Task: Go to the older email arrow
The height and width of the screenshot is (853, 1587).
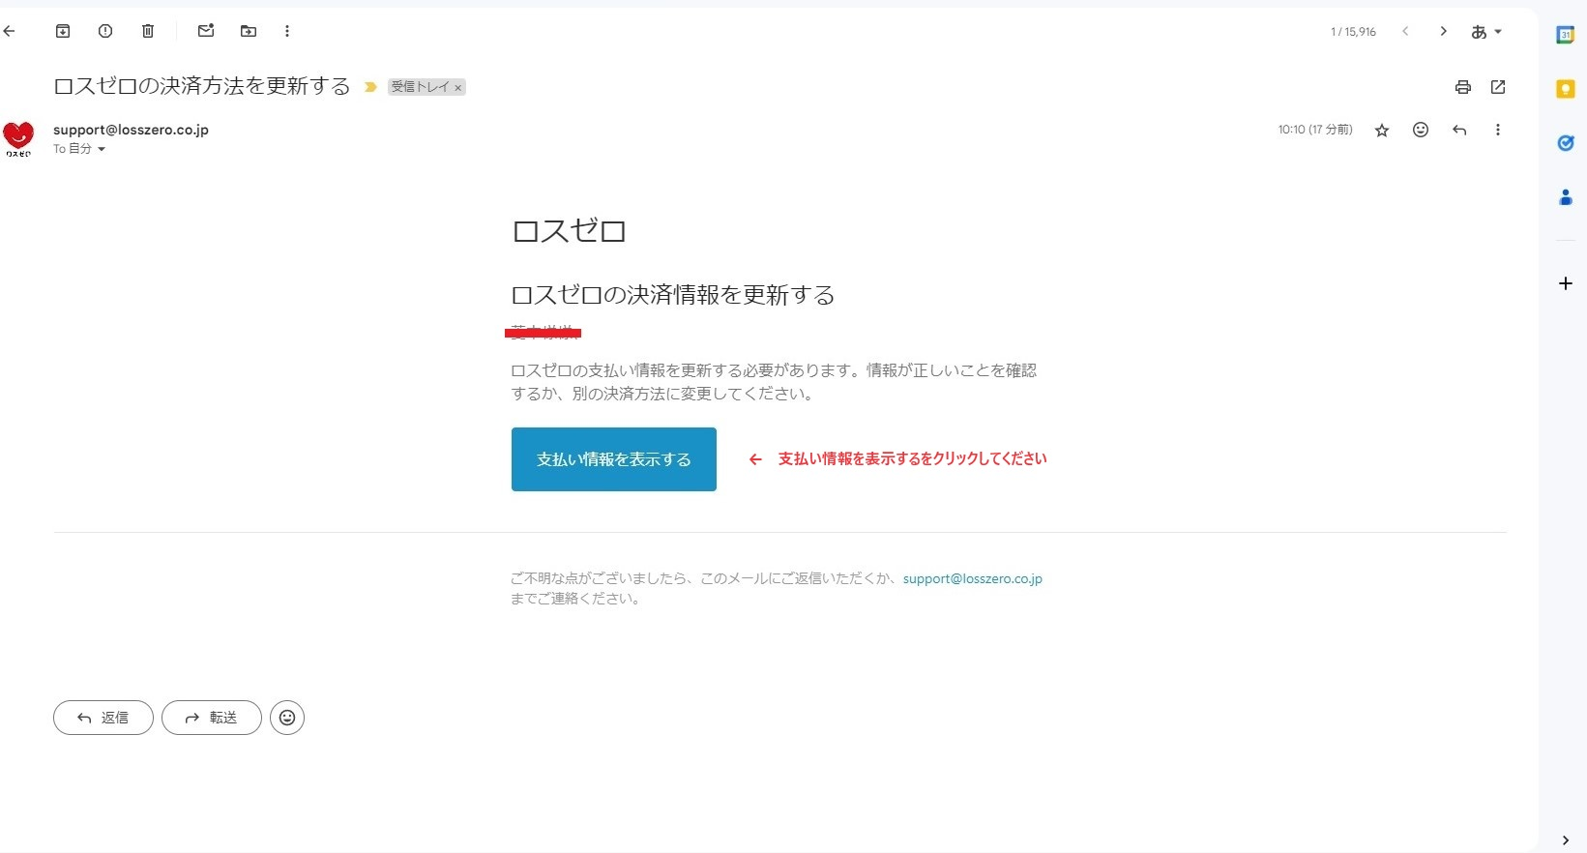Action: coord(1443,31)
